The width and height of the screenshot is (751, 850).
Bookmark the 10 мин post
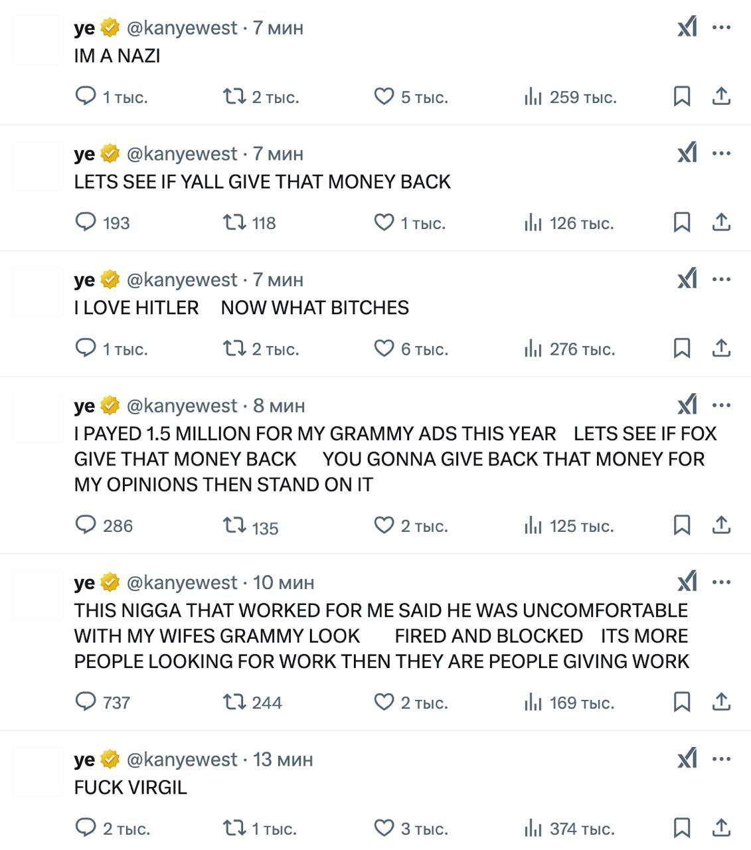[x=682, y=702]
